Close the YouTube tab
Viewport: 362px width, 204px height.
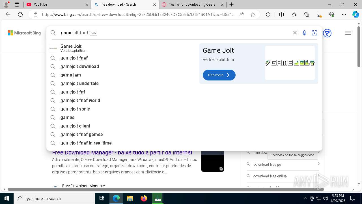pyautogui.click(x=87, y=5)
